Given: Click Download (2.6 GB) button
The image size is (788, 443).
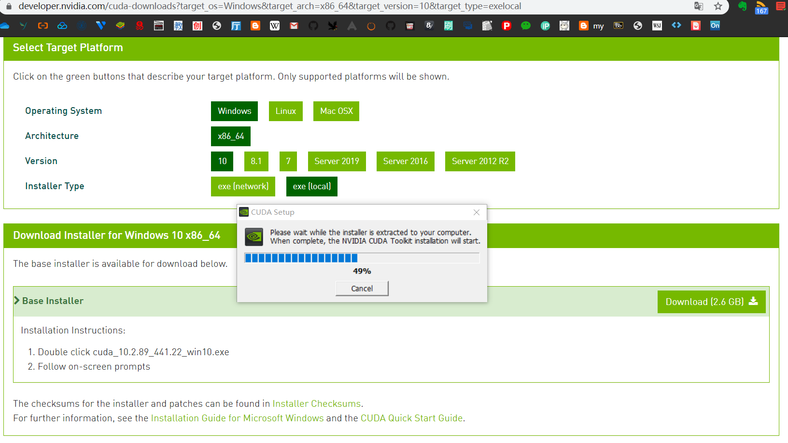Looking at the screenshot, I should (712, 302).
